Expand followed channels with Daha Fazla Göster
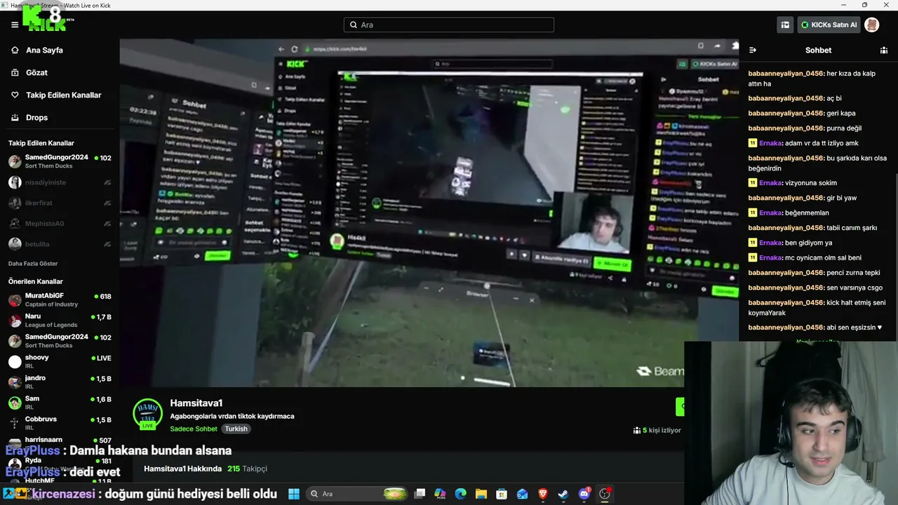Viewport: 898px width, 505px height. (33, 264)
